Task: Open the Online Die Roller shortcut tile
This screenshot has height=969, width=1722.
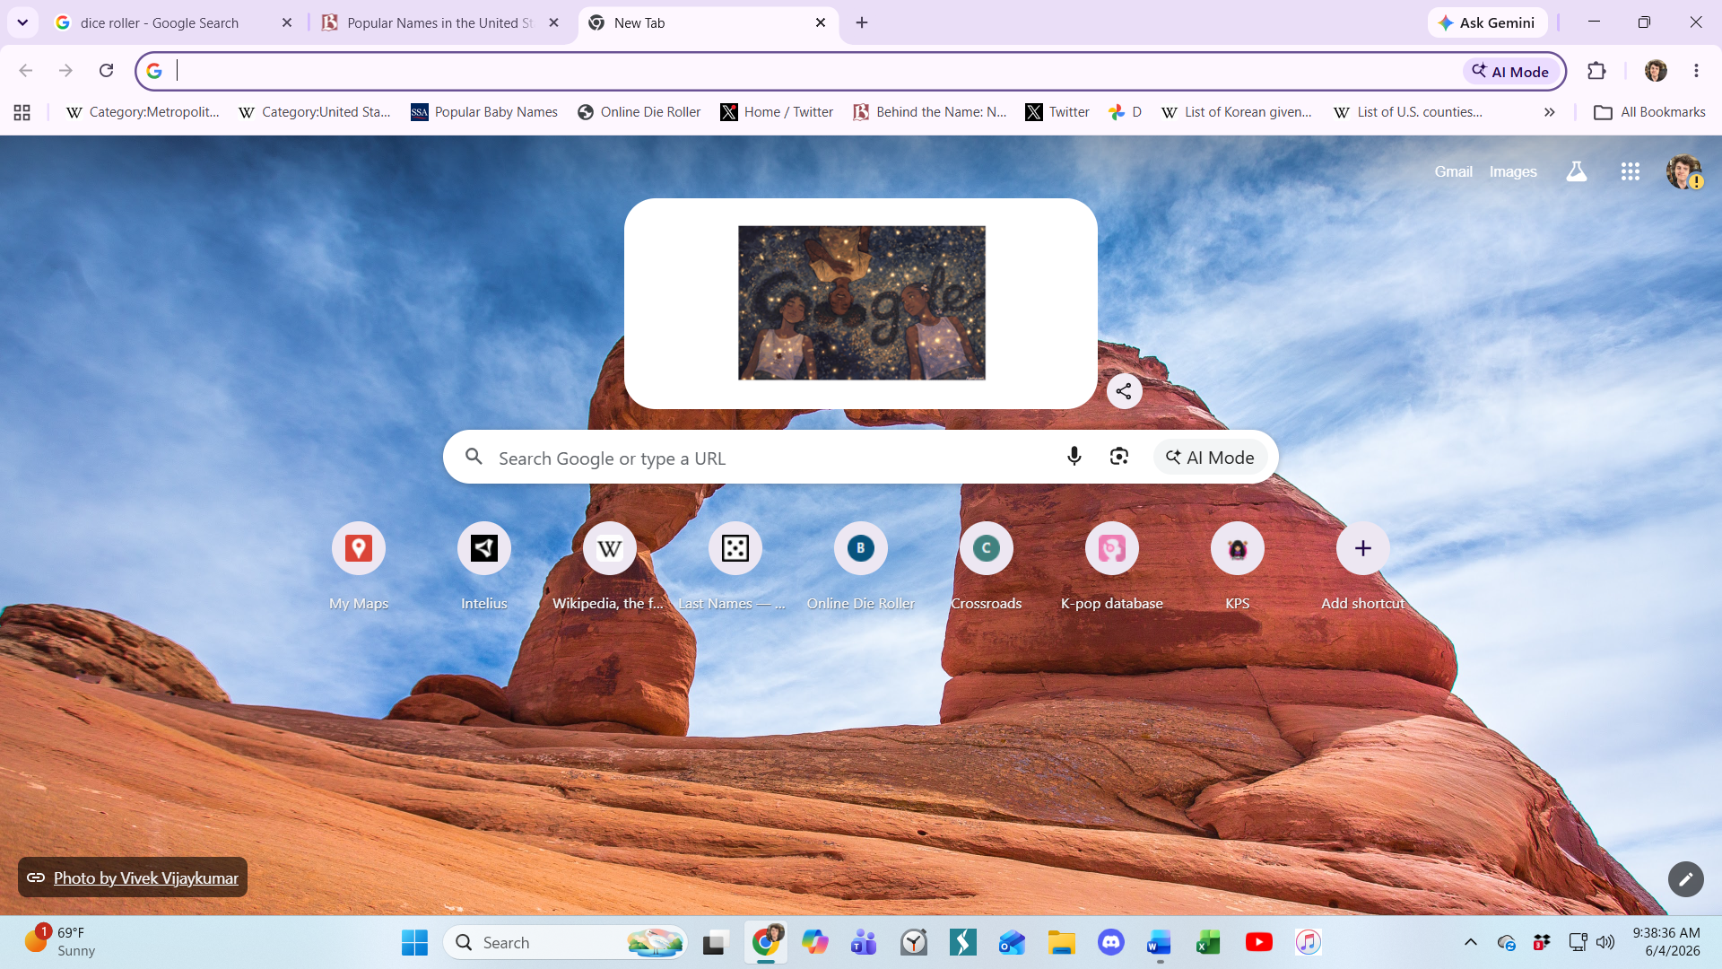Action: [x=861, y=567]
